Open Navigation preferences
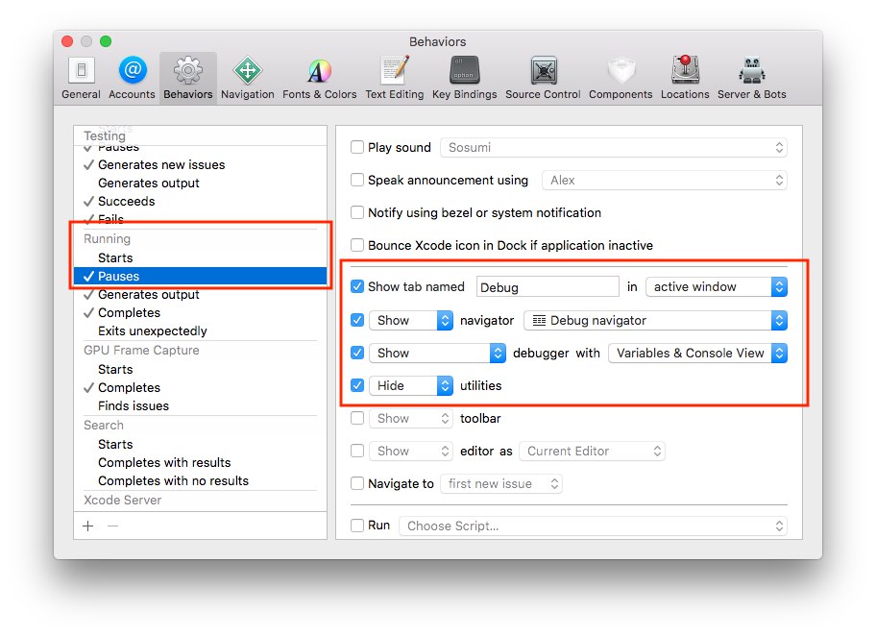Screen dimensions: 876x636 pos(248,78)
